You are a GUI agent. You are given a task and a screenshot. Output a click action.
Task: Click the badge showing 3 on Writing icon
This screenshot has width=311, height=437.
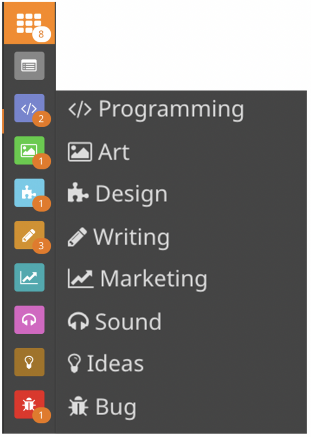[x=41, y=246]
